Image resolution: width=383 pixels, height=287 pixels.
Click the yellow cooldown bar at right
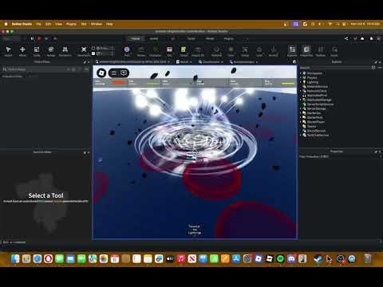pyautogui.click(x=288, y=84)
